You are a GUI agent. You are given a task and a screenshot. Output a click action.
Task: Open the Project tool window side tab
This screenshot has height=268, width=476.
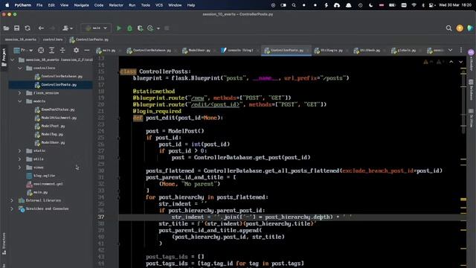4,58
